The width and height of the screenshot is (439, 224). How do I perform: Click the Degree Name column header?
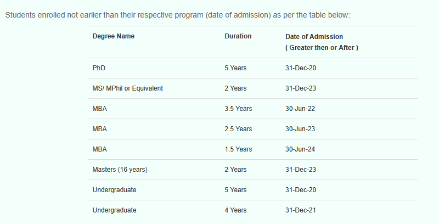[114, 36]
